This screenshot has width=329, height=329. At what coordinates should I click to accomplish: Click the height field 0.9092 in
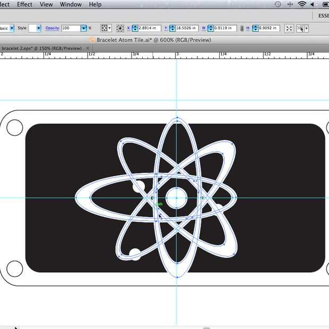[x=269, y=28]
